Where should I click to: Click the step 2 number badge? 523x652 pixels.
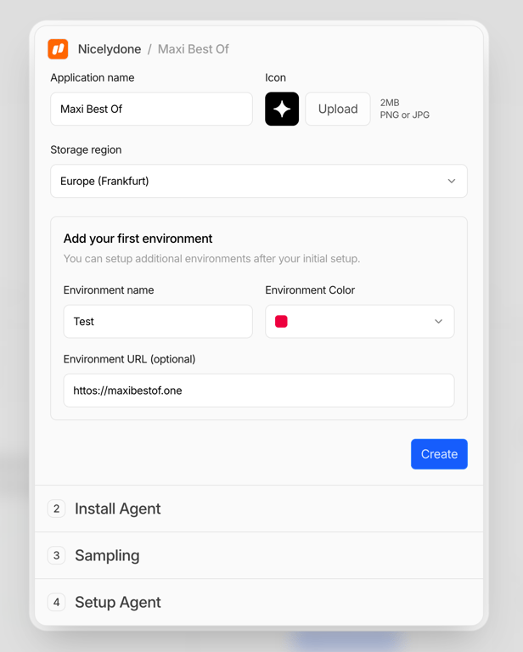pos(57,509)
